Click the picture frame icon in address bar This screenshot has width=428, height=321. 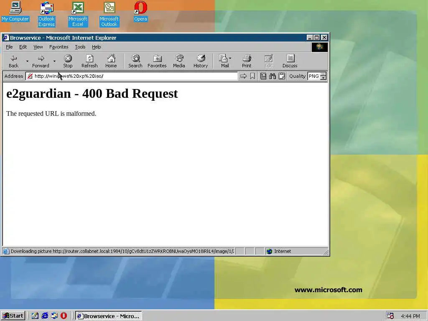(x=263, y=76)
